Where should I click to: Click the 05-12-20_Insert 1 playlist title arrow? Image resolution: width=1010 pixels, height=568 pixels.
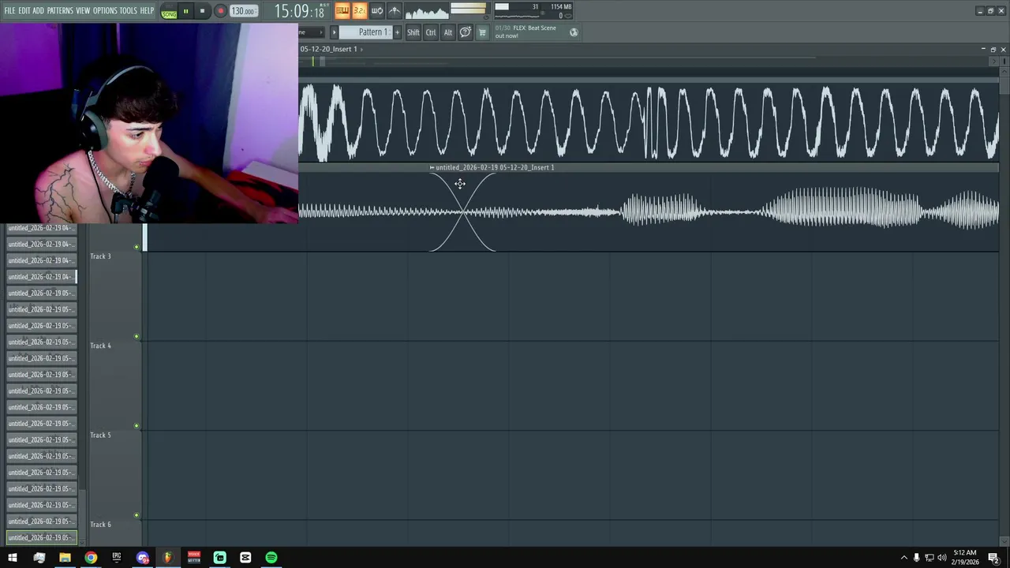(361, 49)
